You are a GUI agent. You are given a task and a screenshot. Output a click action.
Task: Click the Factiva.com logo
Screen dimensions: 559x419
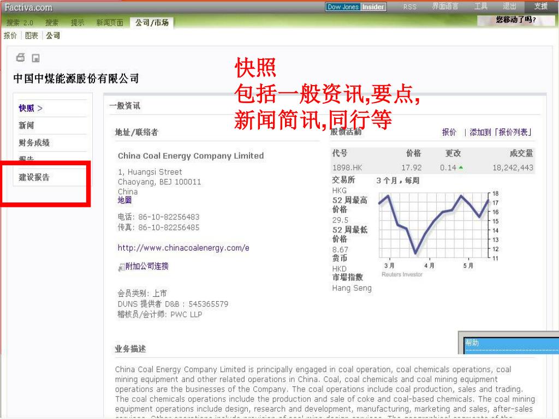tap(28, 7)
